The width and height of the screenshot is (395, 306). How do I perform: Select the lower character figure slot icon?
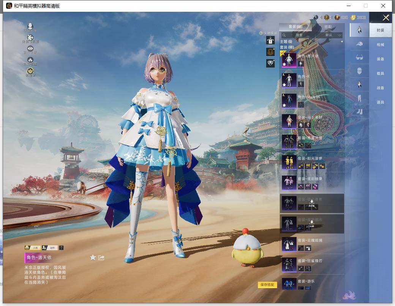(x=359, y=84)
